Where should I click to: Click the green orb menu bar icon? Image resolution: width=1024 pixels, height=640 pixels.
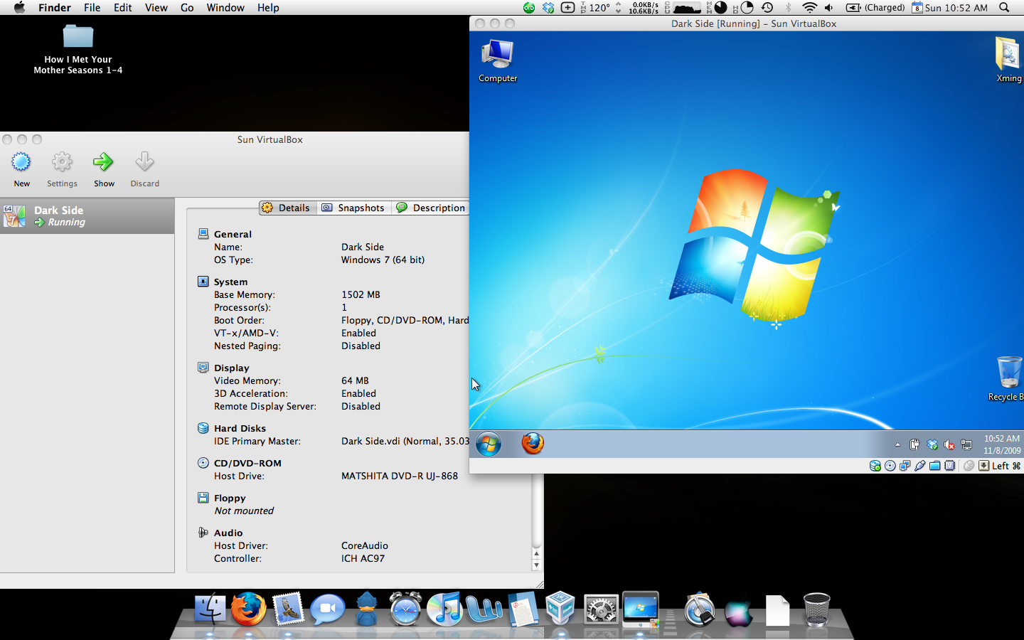(x=529, y=8)
